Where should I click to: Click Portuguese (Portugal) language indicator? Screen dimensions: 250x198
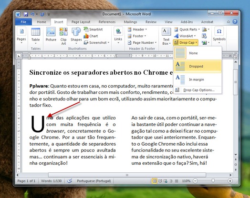coord(94,181)
